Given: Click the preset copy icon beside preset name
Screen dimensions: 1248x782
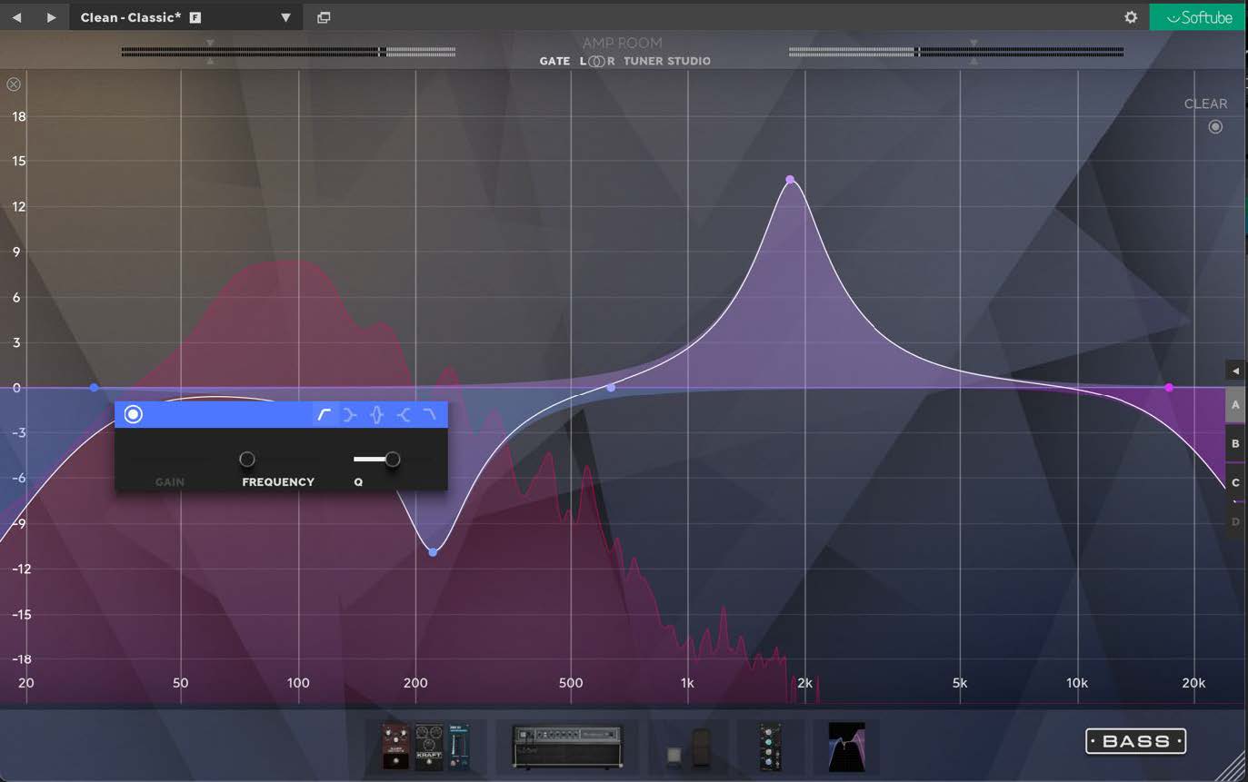Looking at the screenshot, I should [324, 16].
